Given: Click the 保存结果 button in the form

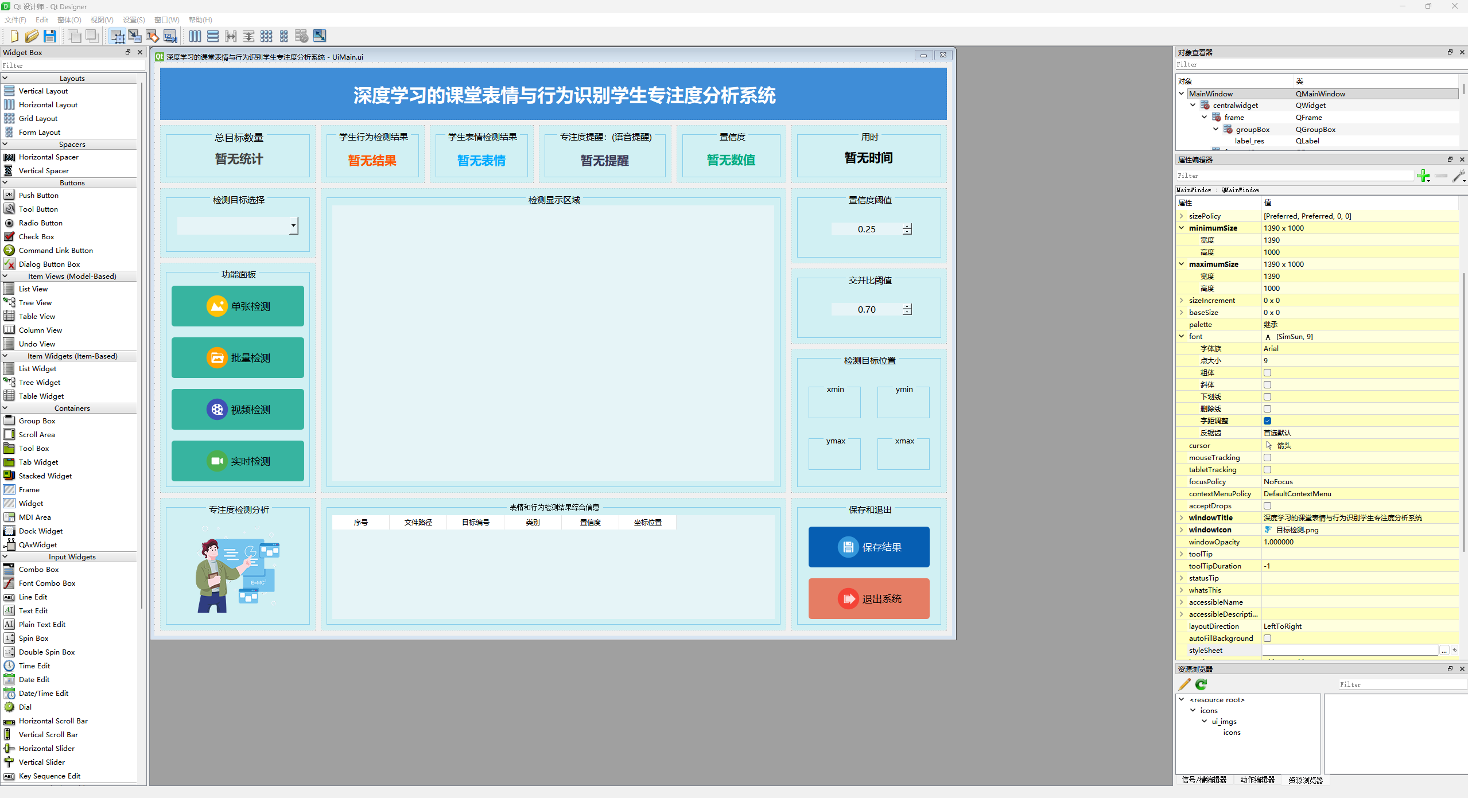Looking at the screenshot, I should click(868, 547).
